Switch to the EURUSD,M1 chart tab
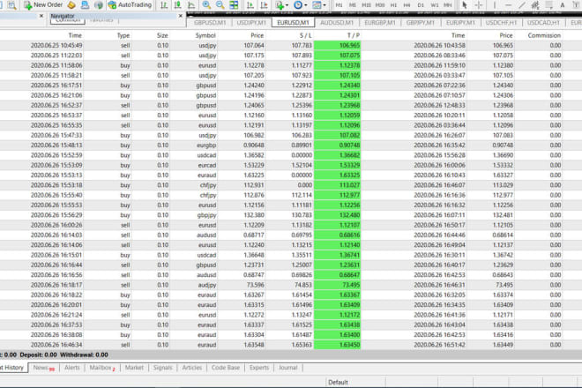 tap(293, 23)
